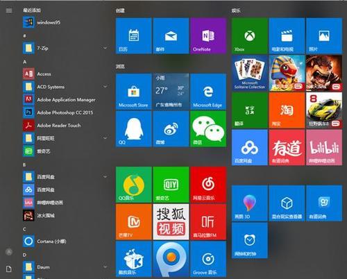Open the Paint 3D tile
Viewport: 347px width, 279px height.
tap(250, 203)
